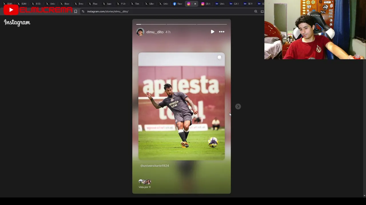Switch to the 'Bicer' X tab

click(x=65, y=4)
